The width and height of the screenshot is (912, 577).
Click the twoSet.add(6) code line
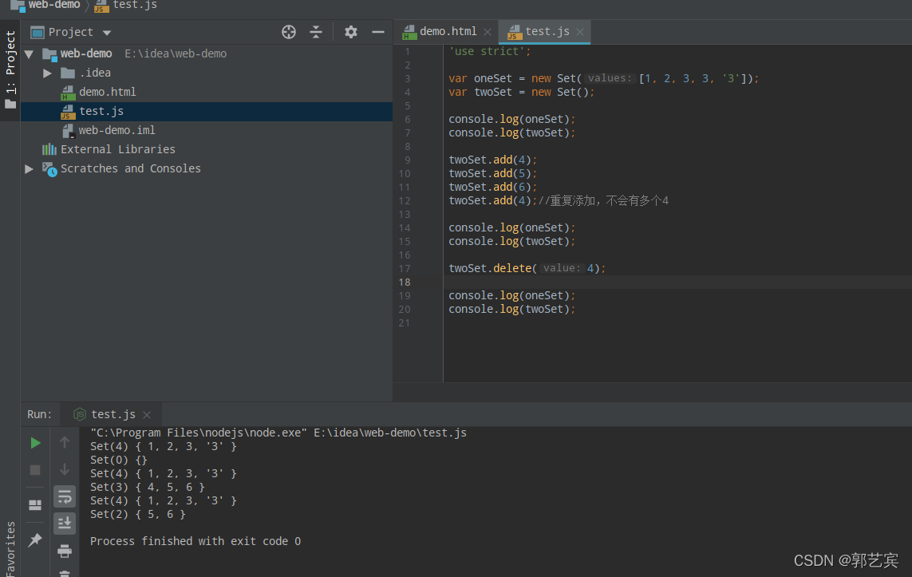492,187
